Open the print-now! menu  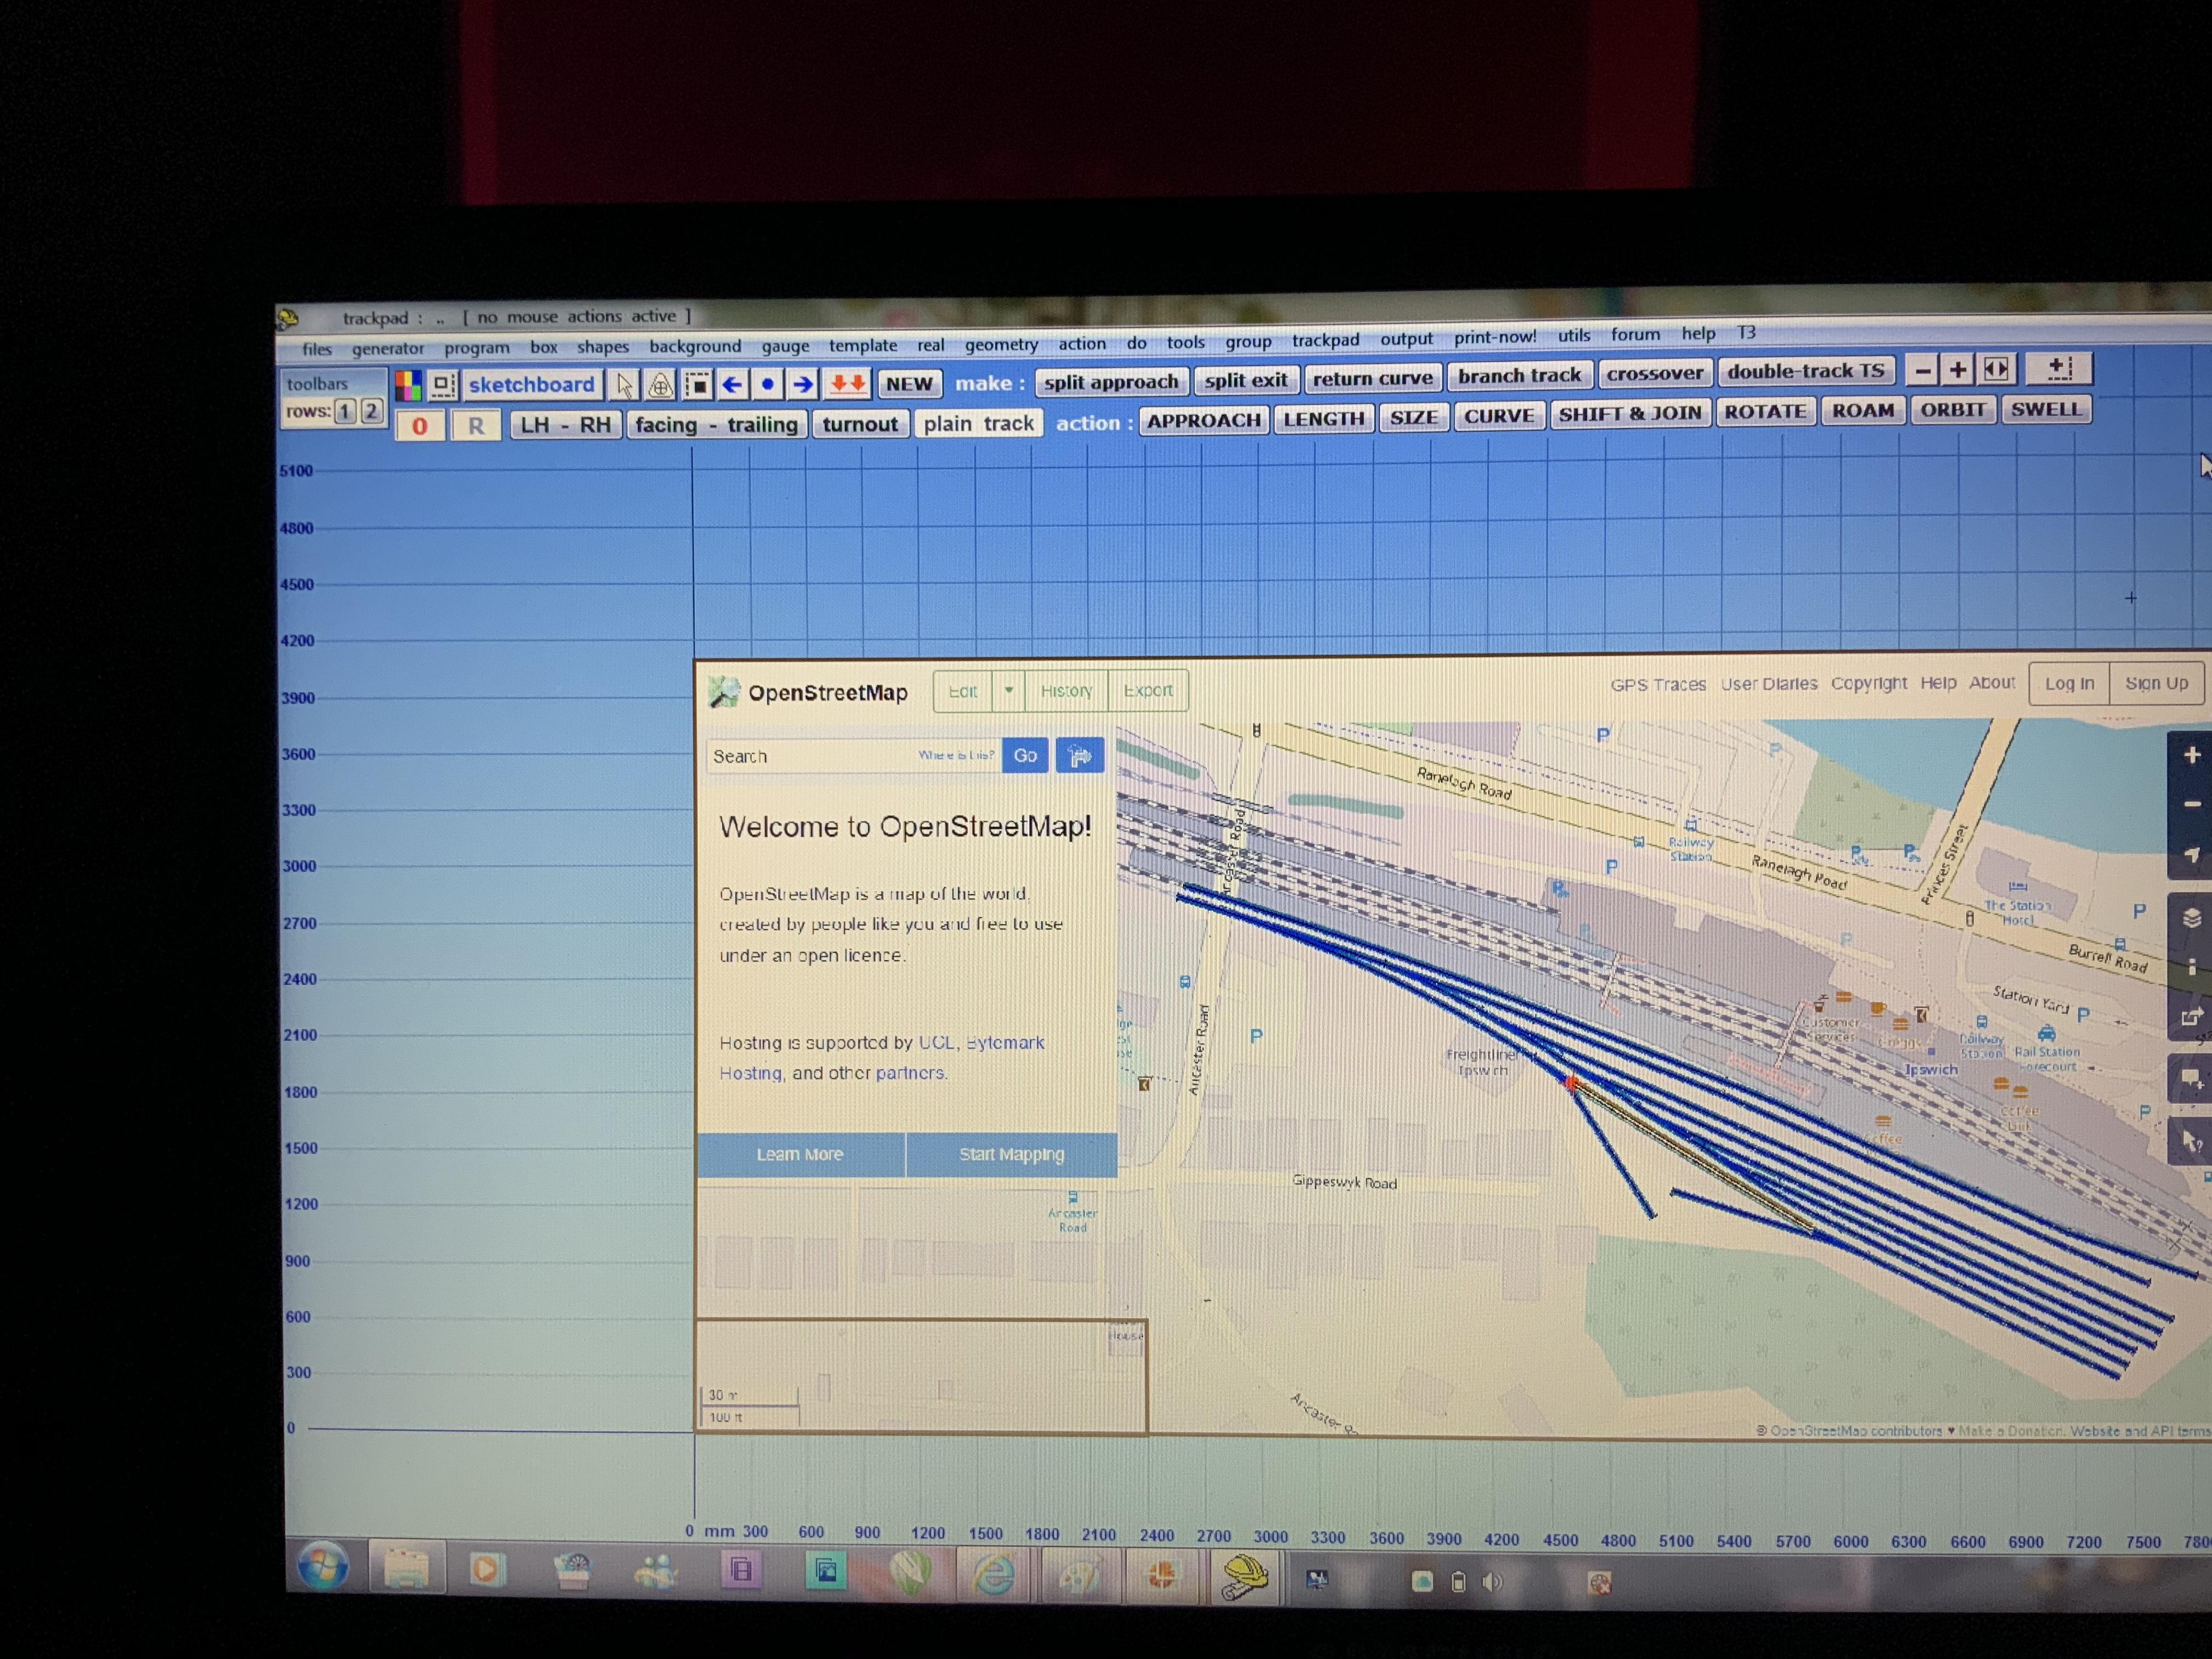point(1495,337)
